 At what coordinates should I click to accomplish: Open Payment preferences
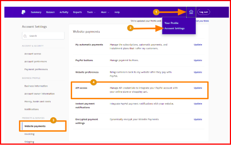click(x=36, y=69)
